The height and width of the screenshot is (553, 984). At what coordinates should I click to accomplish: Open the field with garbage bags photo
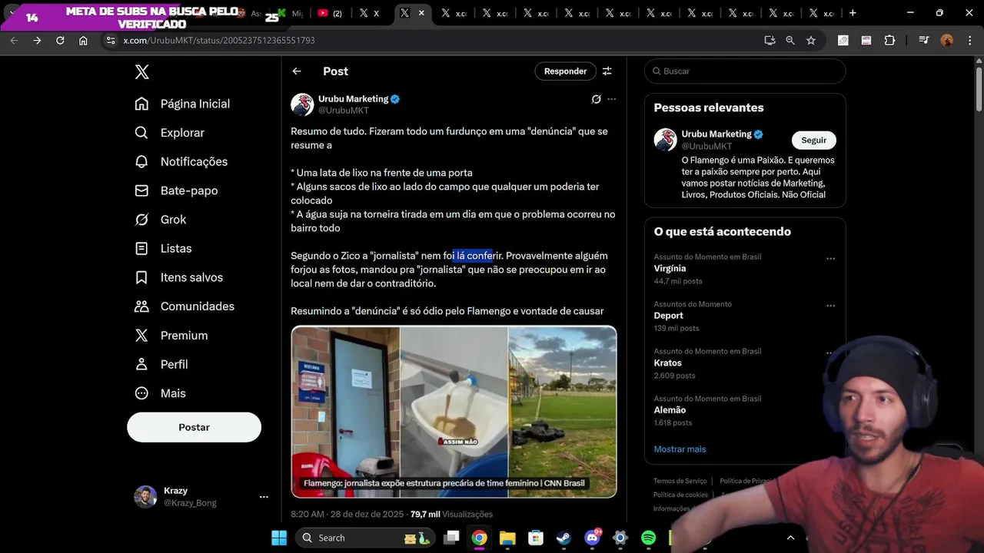tap(563, 412)
